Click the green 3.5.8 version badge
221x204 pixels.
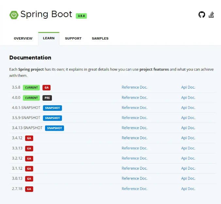tap(81, 16)
